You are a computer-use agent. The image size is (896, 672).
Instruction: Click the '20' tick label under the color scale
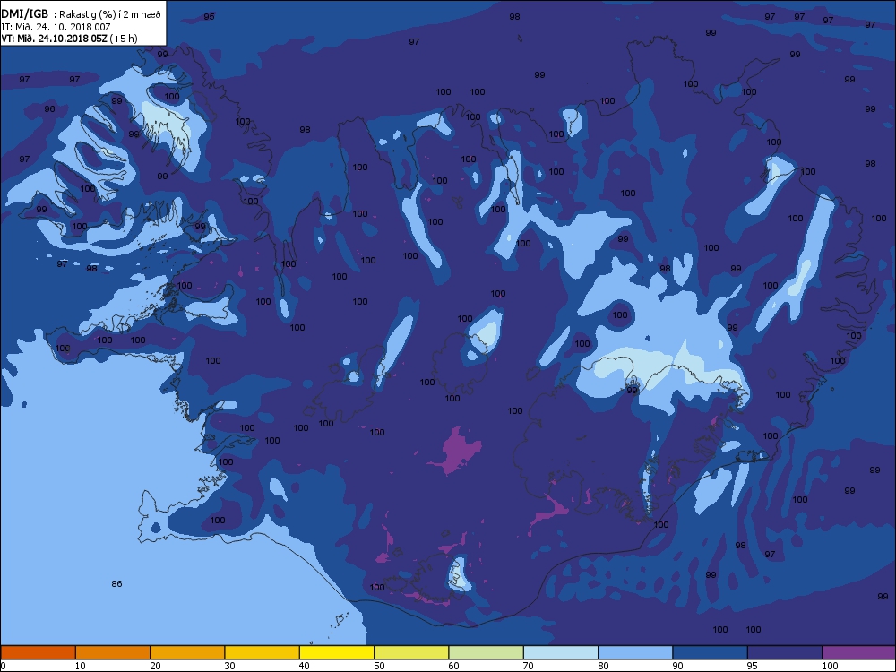pos(155,666)
